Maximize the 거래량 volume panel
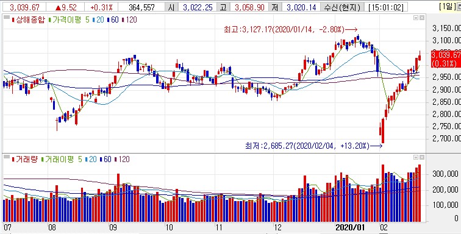Screen dimensions: 461x234 [416, 157]
